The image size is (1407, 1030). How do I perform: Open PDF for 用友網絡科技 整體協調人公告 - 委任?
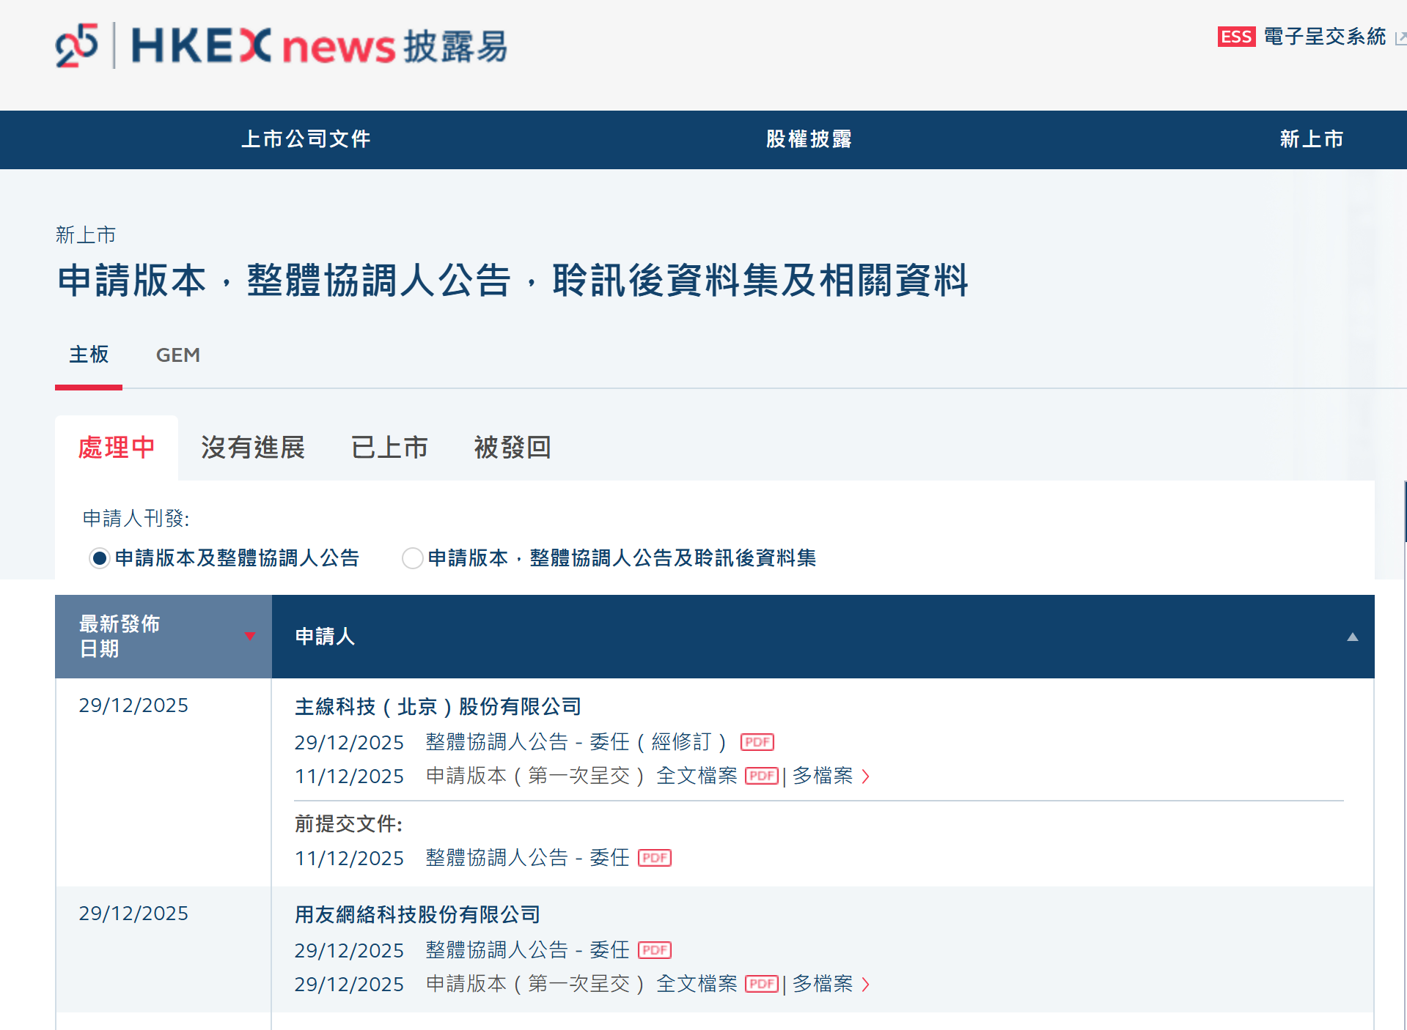pyautogui.click(x=655, y=950)
